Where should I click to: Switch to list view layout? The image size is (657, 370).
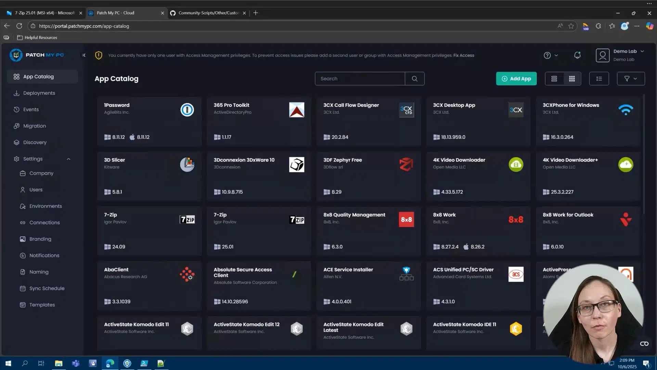tap(554, 78)
